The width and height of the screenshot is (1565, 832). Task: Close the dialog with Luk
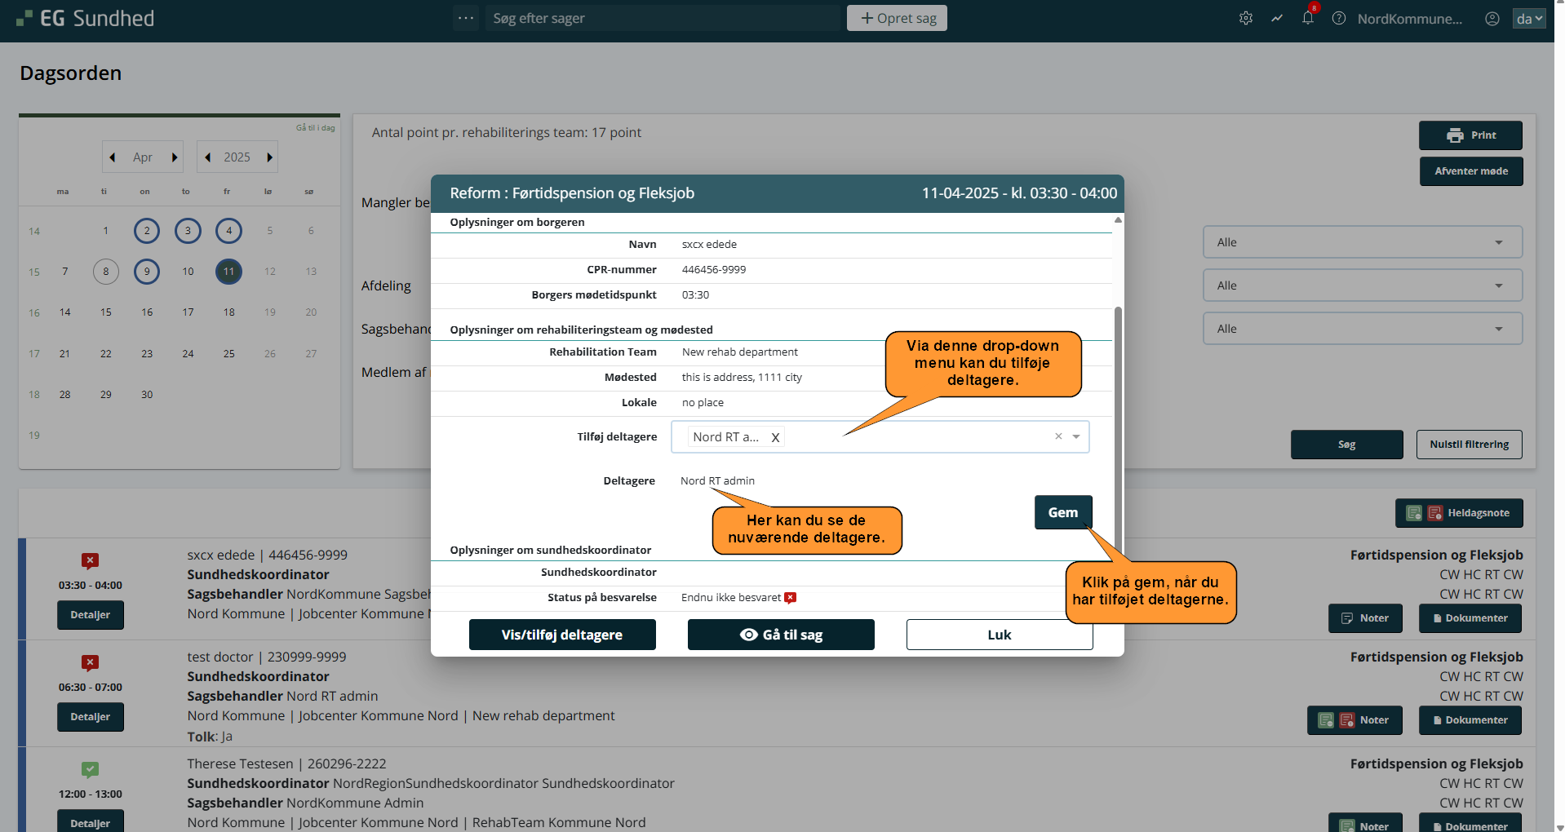coord(999,635)
